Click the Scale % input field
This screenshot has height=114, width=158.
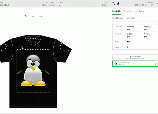click(x=133, y=42)
